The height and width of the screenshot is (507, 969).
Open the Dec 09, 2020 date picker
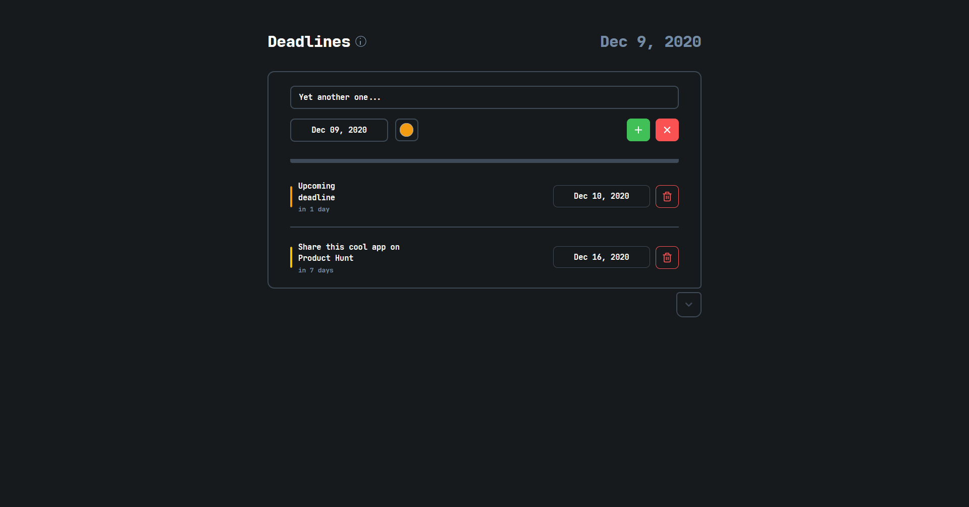coord(339,130)
